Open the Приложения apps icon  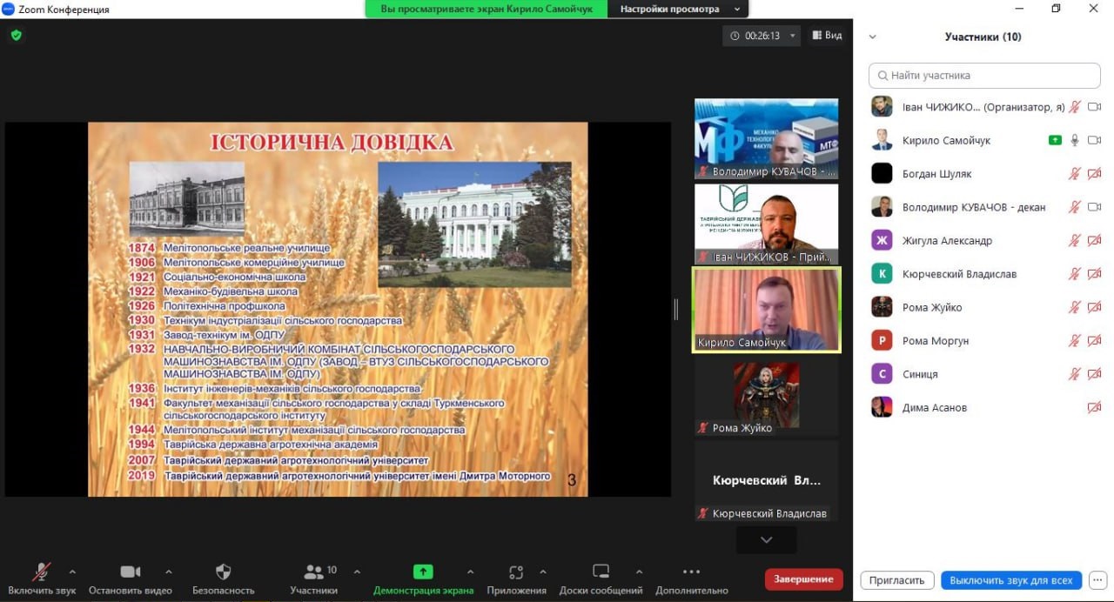click(x=516, y=572)
